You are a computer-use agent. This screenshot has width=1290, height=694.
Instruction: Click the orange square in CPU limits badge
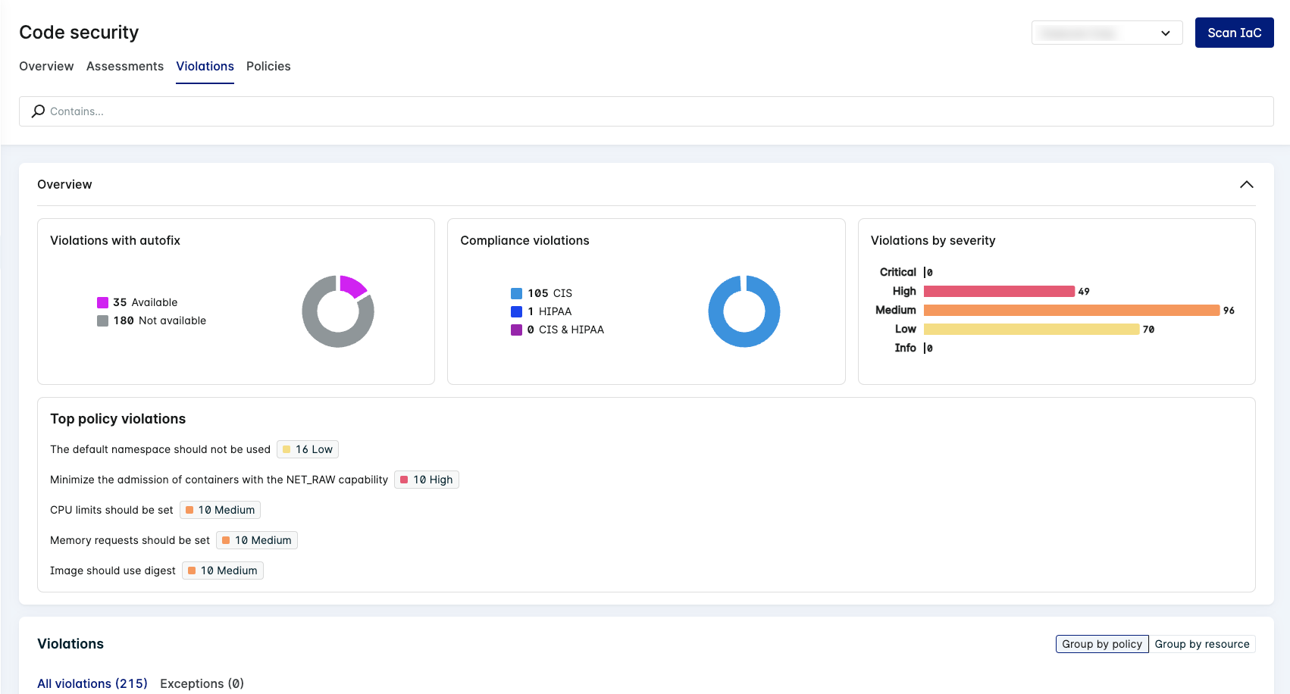point(190,509)
